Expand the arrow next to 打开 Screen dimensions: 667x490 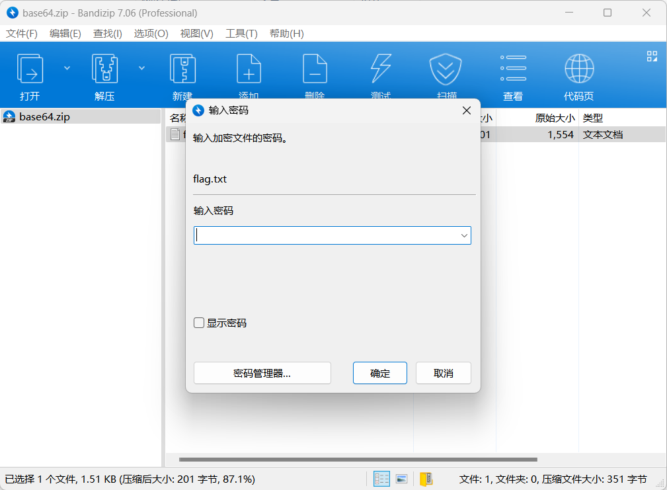[x=67, y=67]
